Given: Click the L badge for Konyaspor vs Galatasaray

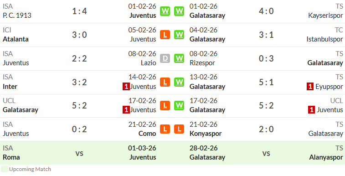Looking at the screenshot, I should 179,129.
